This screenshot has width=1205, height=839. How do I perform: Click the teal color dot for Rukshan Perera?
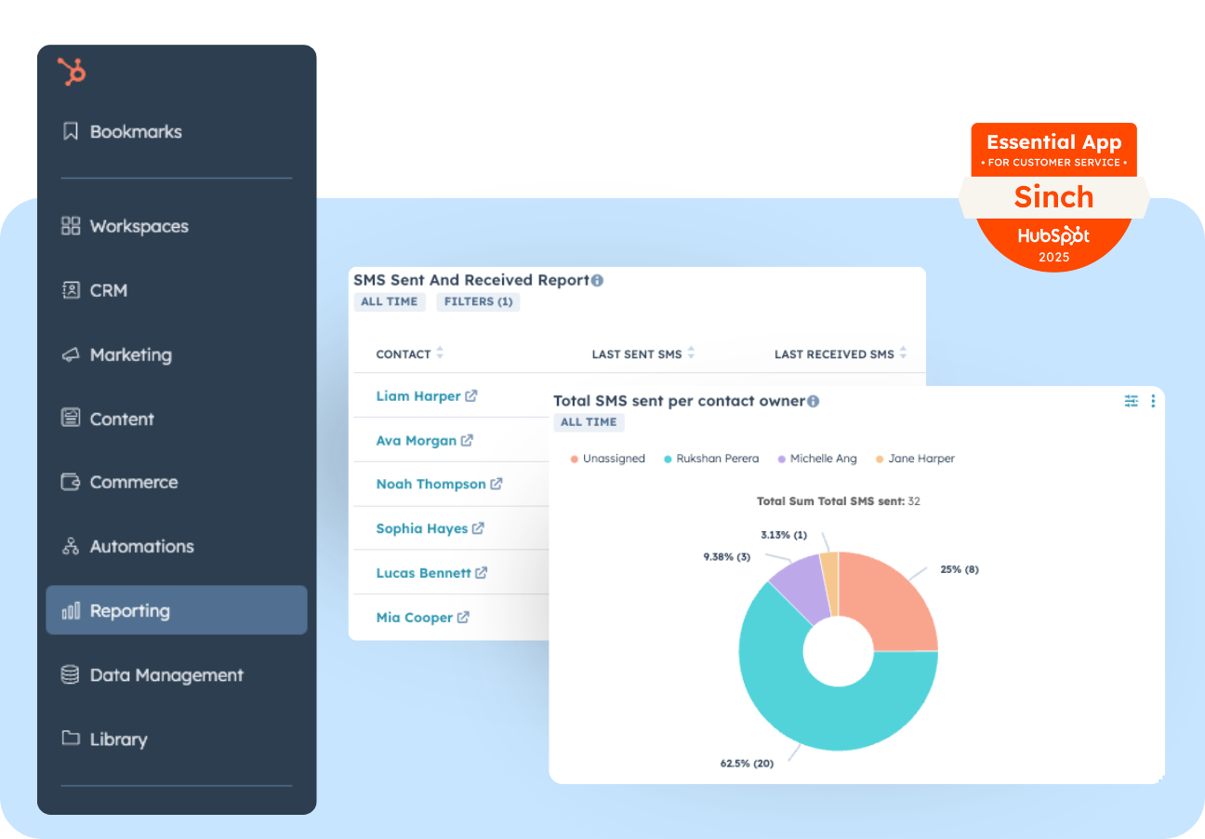pos(668,459)
